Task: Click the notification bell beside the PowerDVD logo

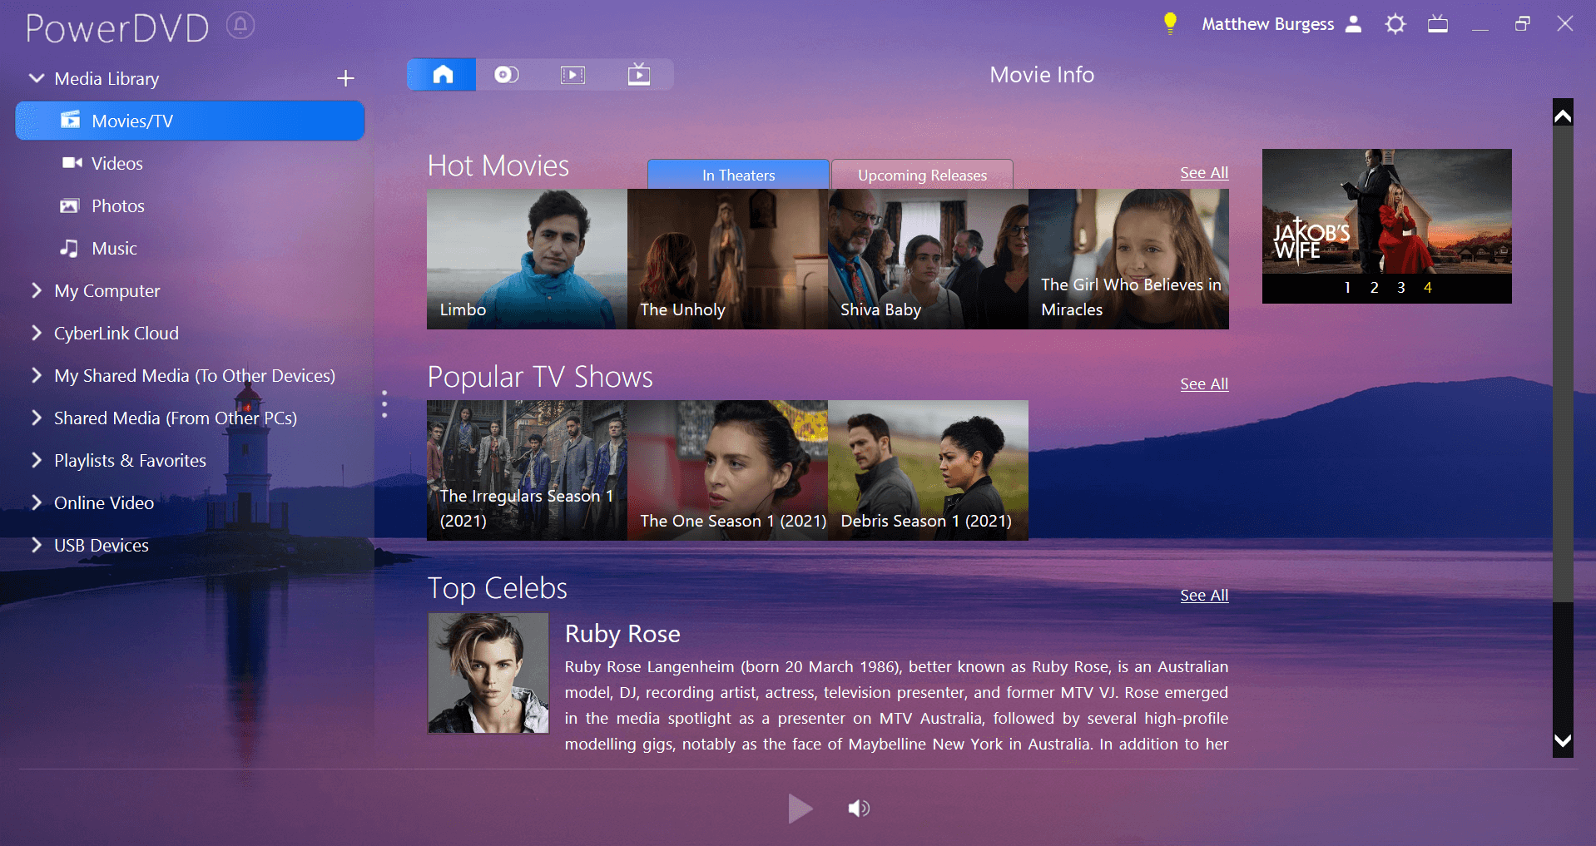Action: pyautogui.click(x=240, y=26)
